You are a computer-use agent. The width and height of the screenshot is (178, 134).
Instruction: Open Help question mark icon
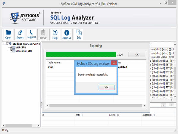click(x=55, y=34)
